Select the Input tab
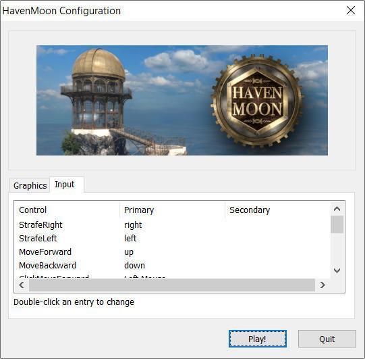Viewport: 365px width, 359px height. tap(67, 185)
